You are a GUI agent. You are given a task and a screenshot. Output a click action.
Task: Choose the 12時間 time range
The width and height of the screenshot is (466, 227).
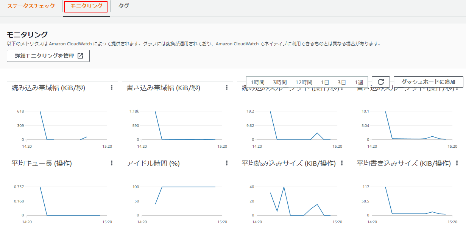304,82
